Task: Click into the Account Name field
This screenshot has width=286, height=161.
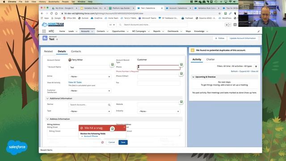Action: click(89, 68)
